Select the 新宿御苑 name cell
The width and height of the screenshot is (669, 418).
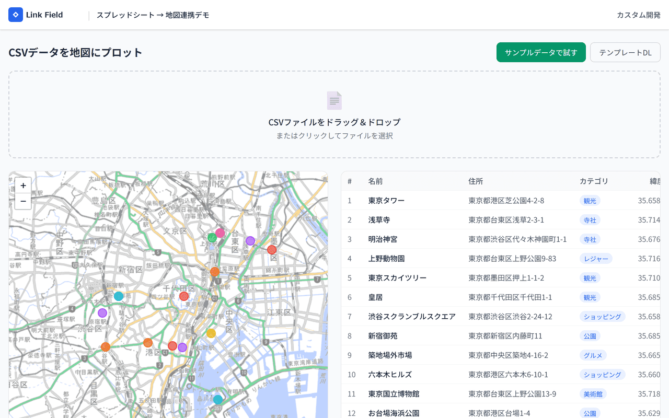pyautogui.click(x=383, y=336)
